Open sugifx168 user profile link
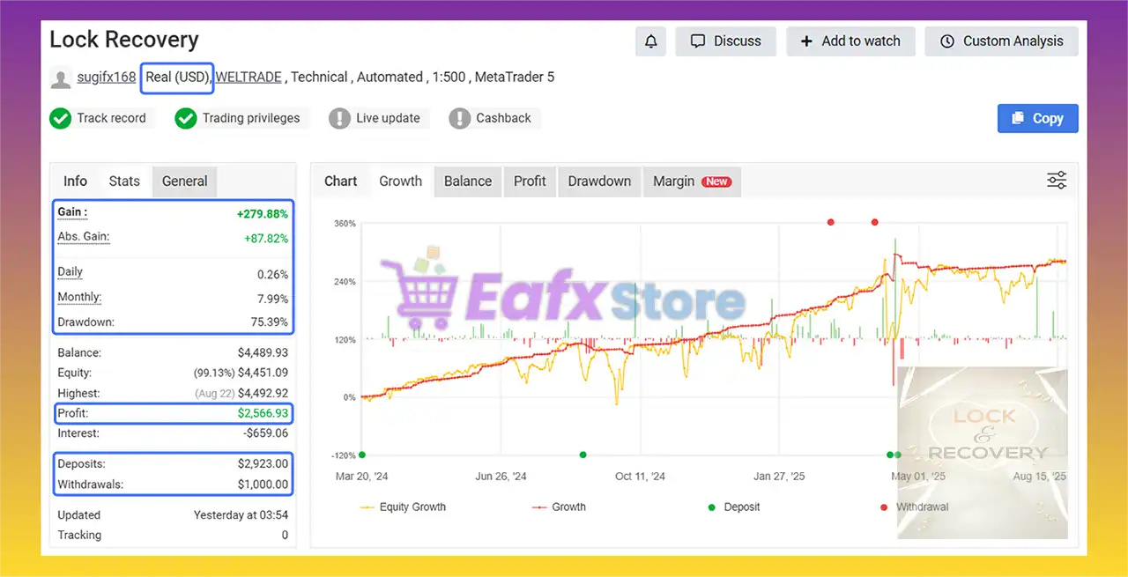The width and height of the screenshot is (1128, 577). [x=107, y=78]
